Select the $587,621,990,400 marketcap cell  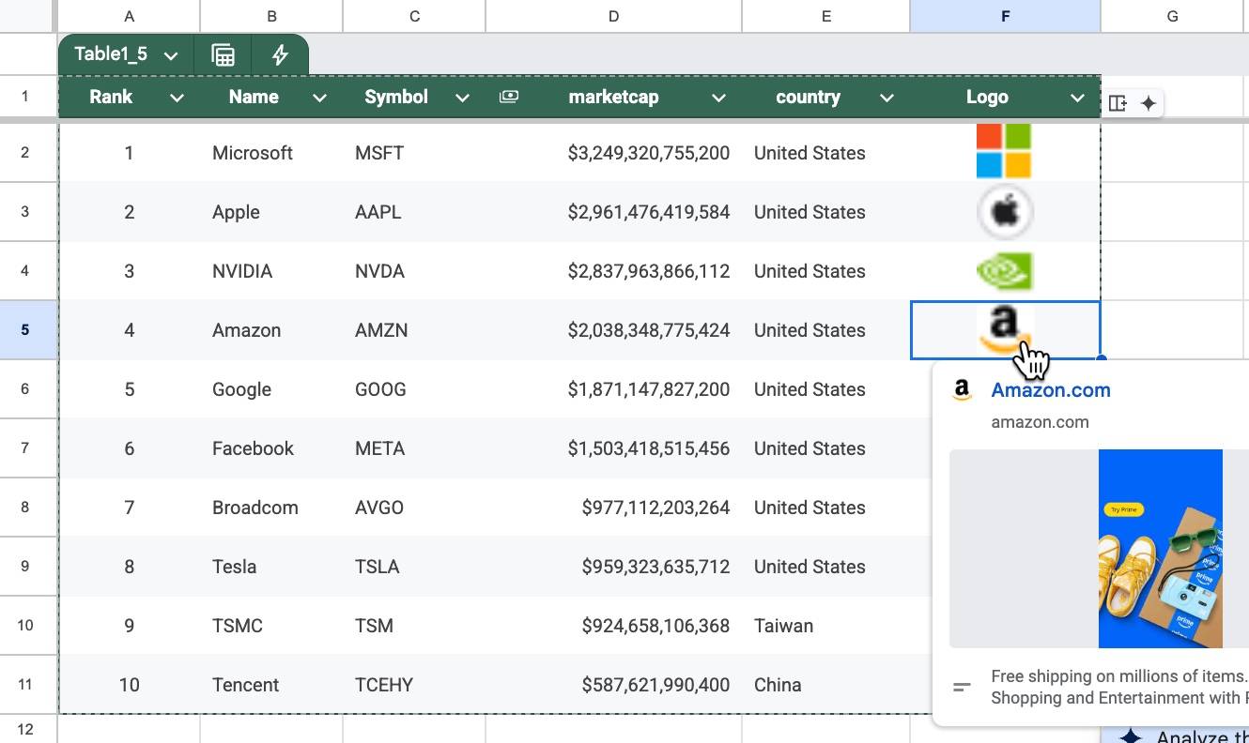click(613, 685)
